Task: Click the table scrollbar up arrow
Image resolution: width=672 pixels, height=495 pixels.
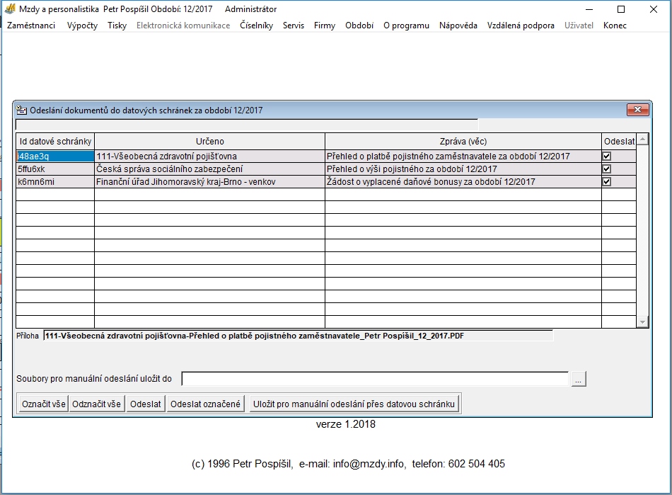Action: tap(642, 139)
